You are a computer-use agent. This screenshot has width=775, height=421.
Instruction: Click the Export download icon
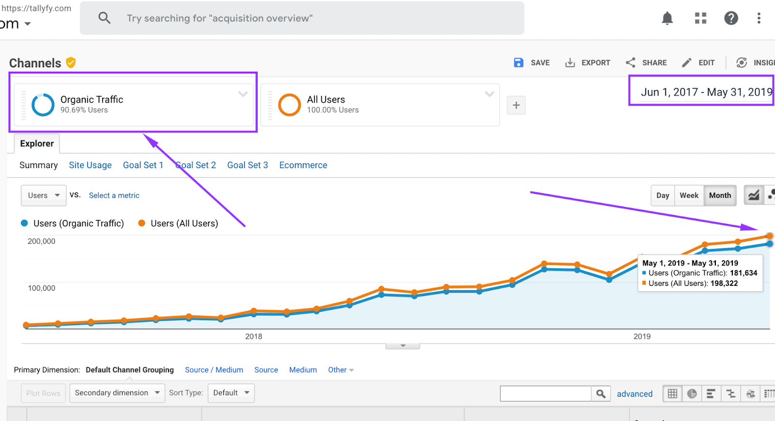pyautogui.click(x=570, y=62)
